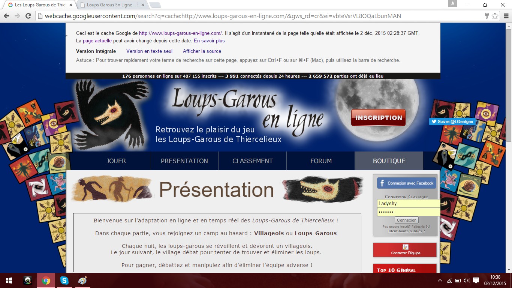Focus the username field containing Ladyshy
Image resolution: width=512 pixels, height=288 pixels.
[409, 204]
